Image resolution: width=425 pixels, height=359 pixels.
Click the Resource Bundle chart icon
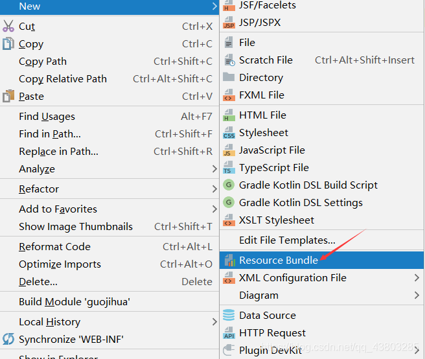point(229,260)
